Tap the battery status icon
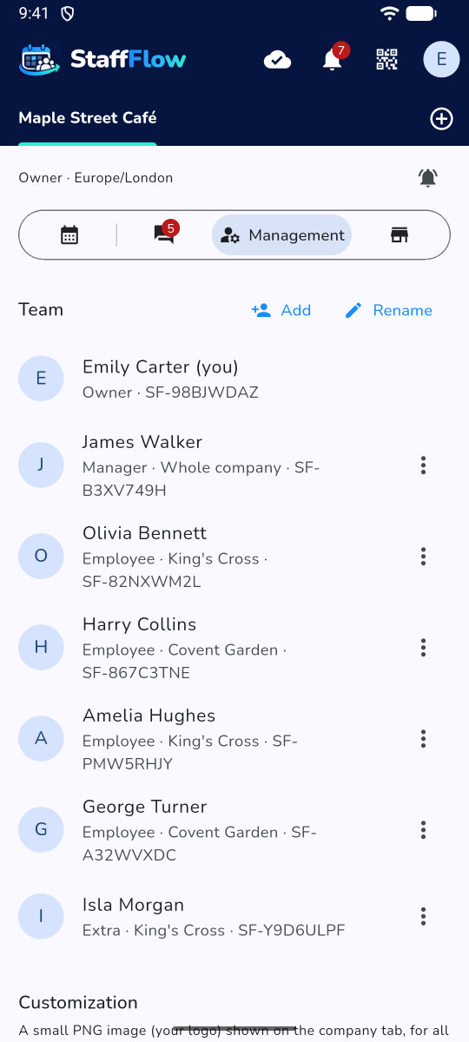The height and width of the screenshot is (1042, 469). tap(421, 13)
